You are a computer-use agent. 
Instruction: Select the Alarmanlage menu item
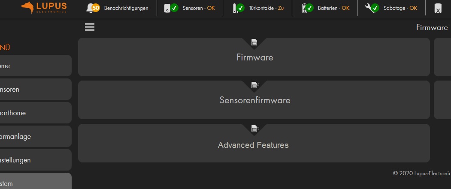click(35, 137)
